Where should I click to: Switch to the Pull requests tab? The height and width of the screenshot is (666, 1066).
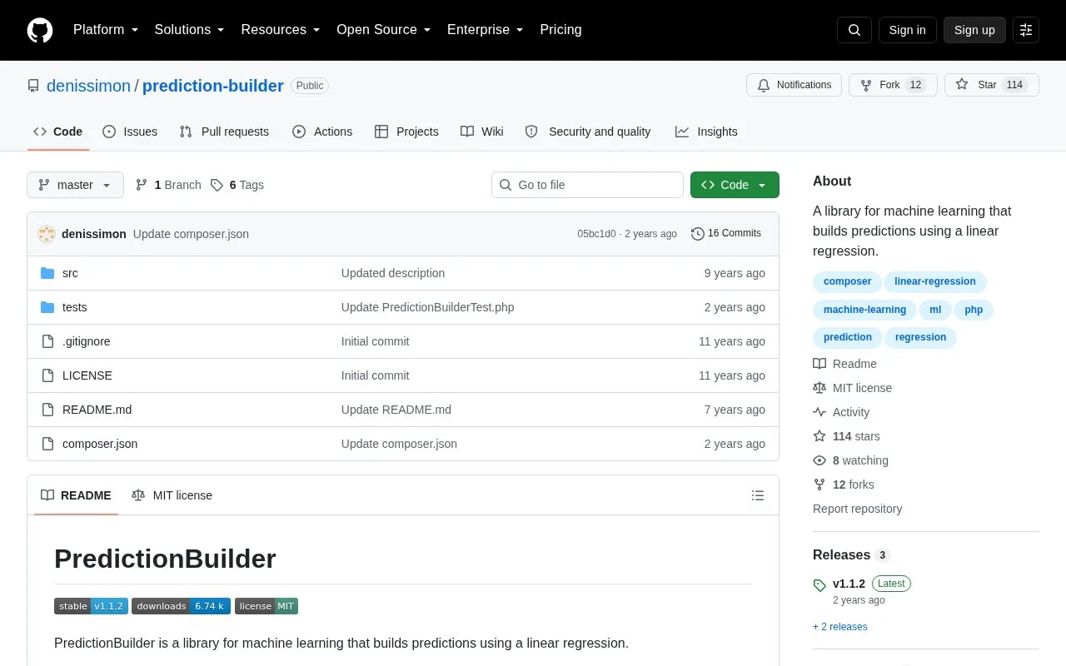pos(224,132)
